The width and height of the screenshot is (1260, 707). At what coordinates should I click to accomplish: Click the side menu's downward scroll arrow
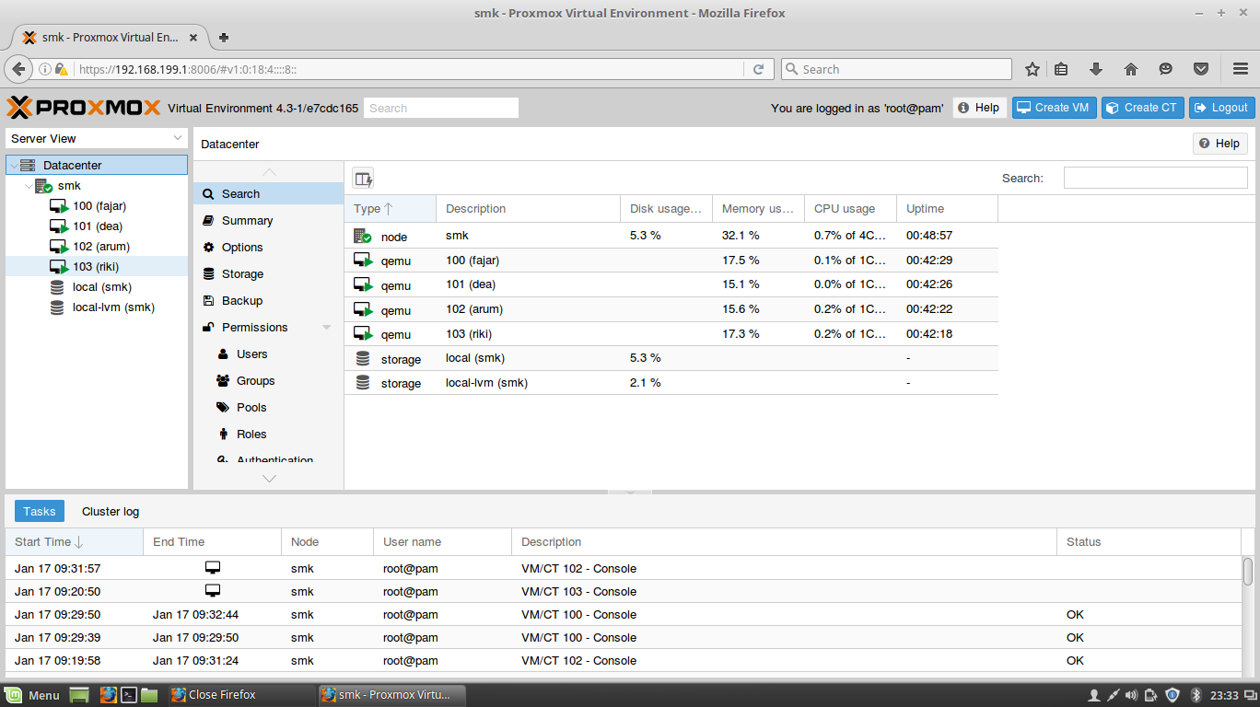tap(269, 479)
